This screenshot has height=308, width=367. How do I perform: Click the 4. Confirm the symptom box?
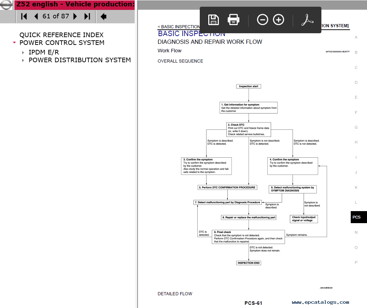point(292,166)
